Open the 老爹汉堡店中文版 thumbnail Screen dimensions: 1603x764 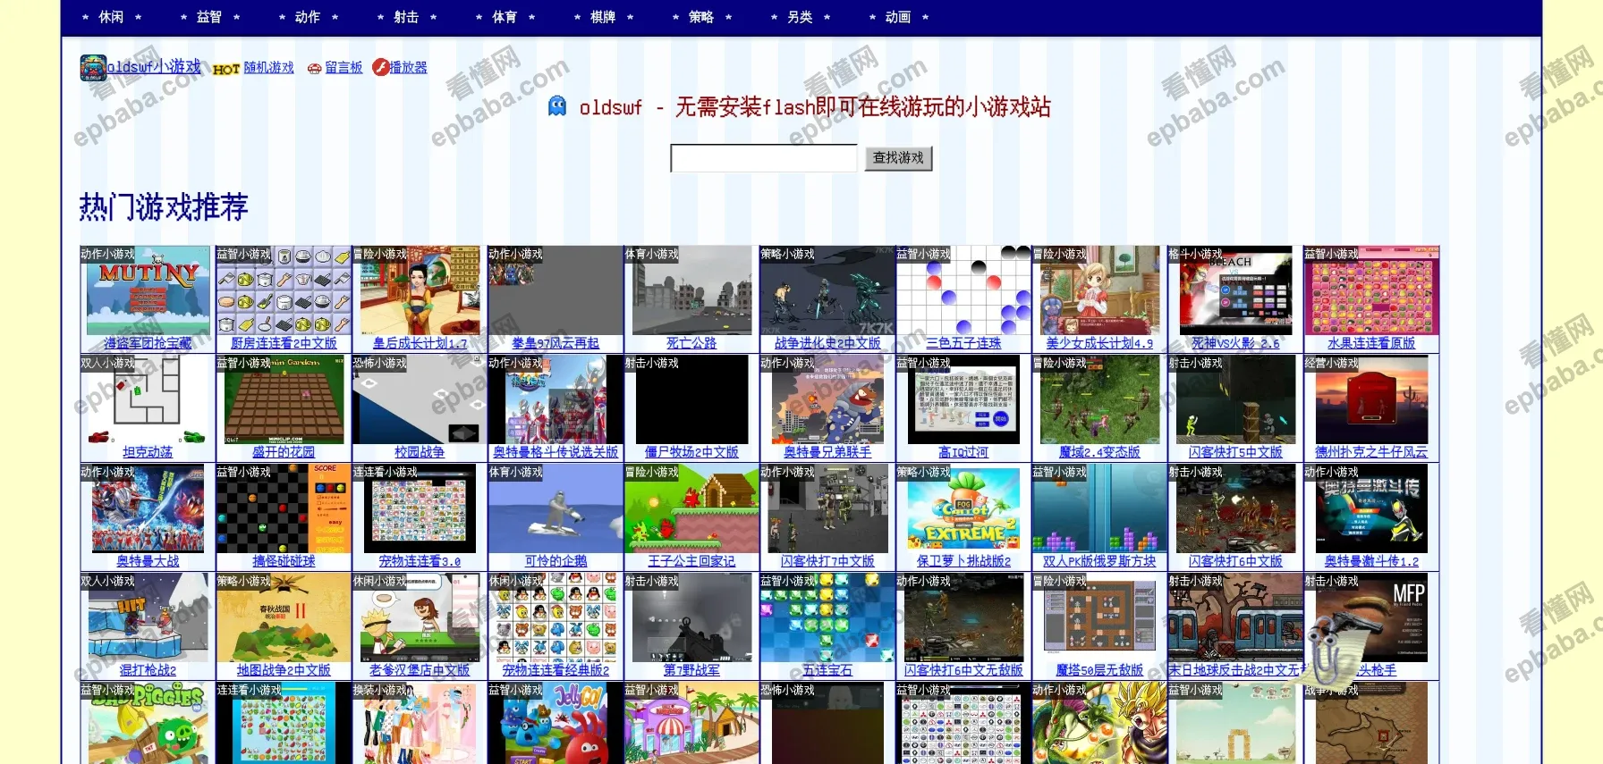pos(420,618)
